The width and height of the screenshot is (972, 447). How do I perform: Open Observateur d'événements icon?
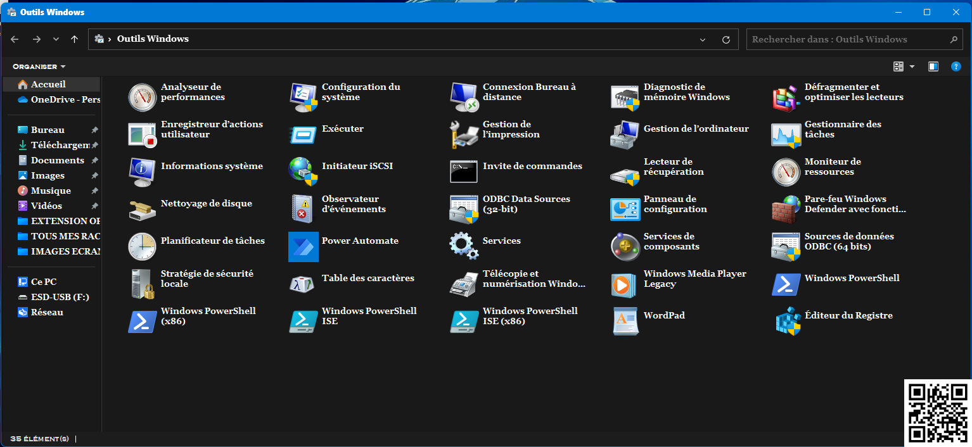pos(303,209)
